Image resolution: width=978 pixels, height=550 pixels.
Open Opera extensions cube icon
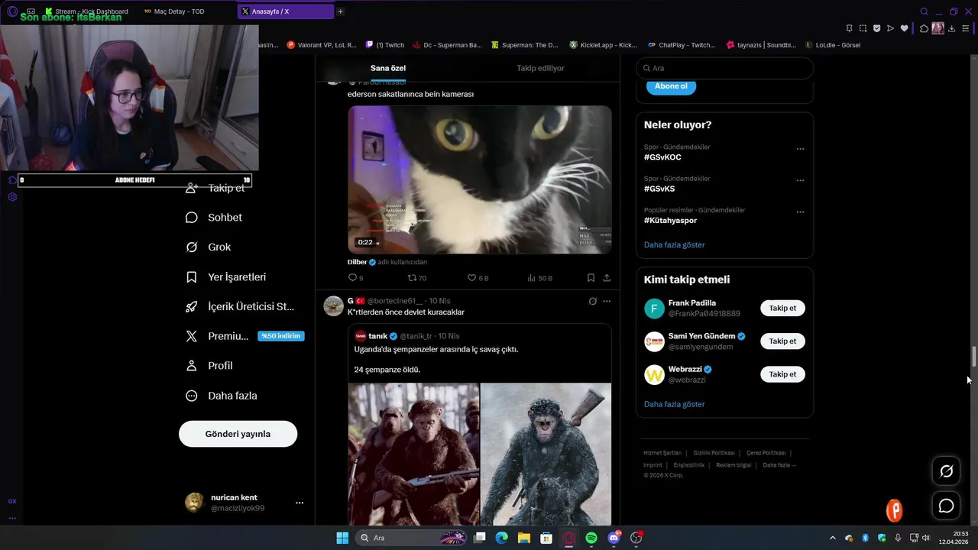(x=924, y=28)
